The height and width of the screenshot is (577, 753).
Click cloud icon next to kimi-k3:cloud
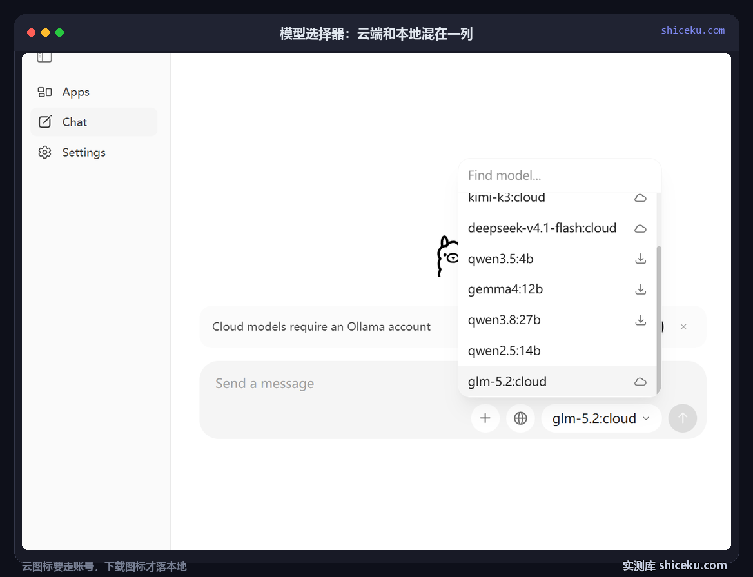tap(640, 198)
